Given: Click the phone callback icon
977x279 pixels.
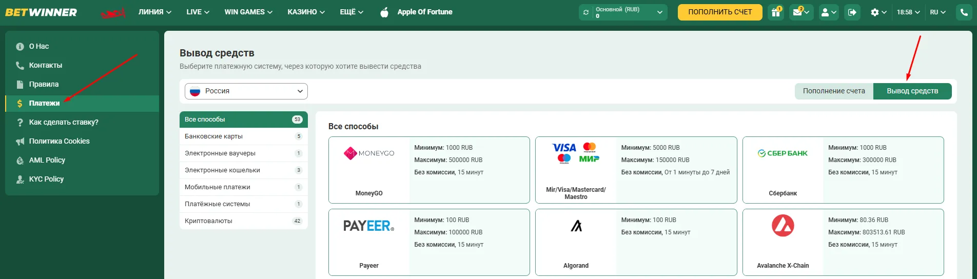Looking at the screenshot, I should (x=964, y=12).
